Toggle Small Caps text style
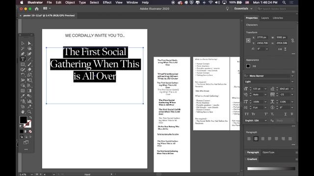Screen dimensions: 314x176 pyautogui.click(x=253, y=114)
